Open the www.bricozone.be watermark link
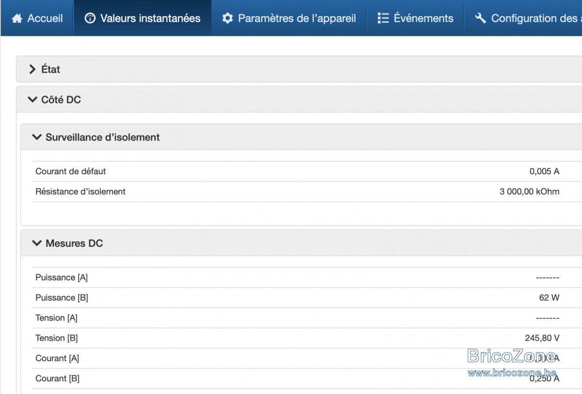 coord(512,372)
